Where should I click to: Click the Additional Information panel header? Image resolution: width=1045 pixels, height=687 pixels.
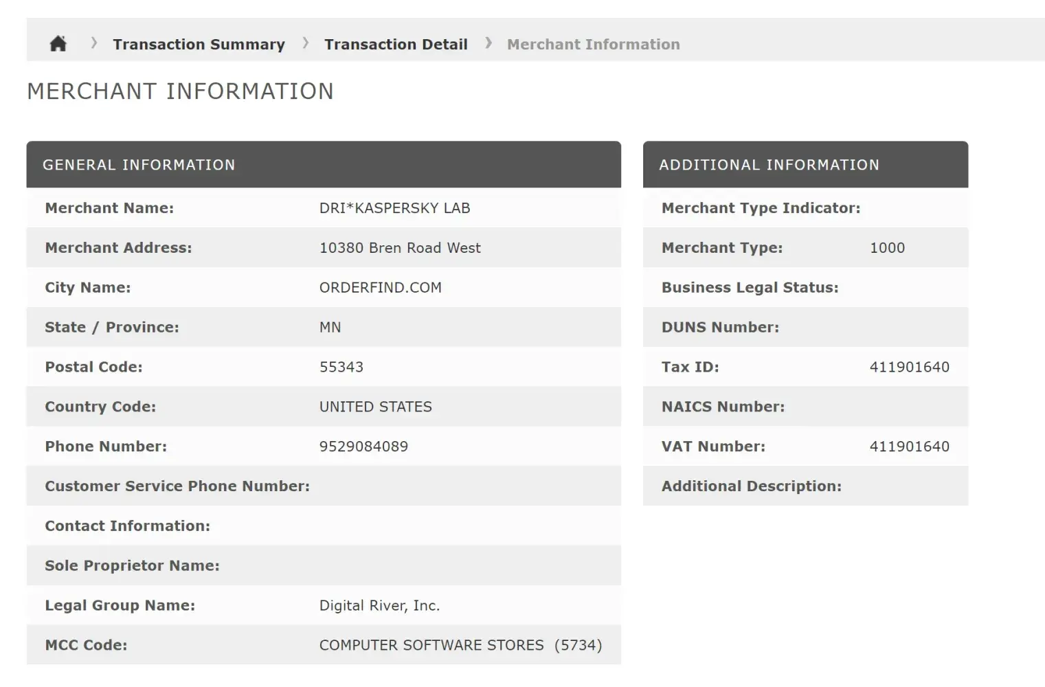tap(769, 165)
